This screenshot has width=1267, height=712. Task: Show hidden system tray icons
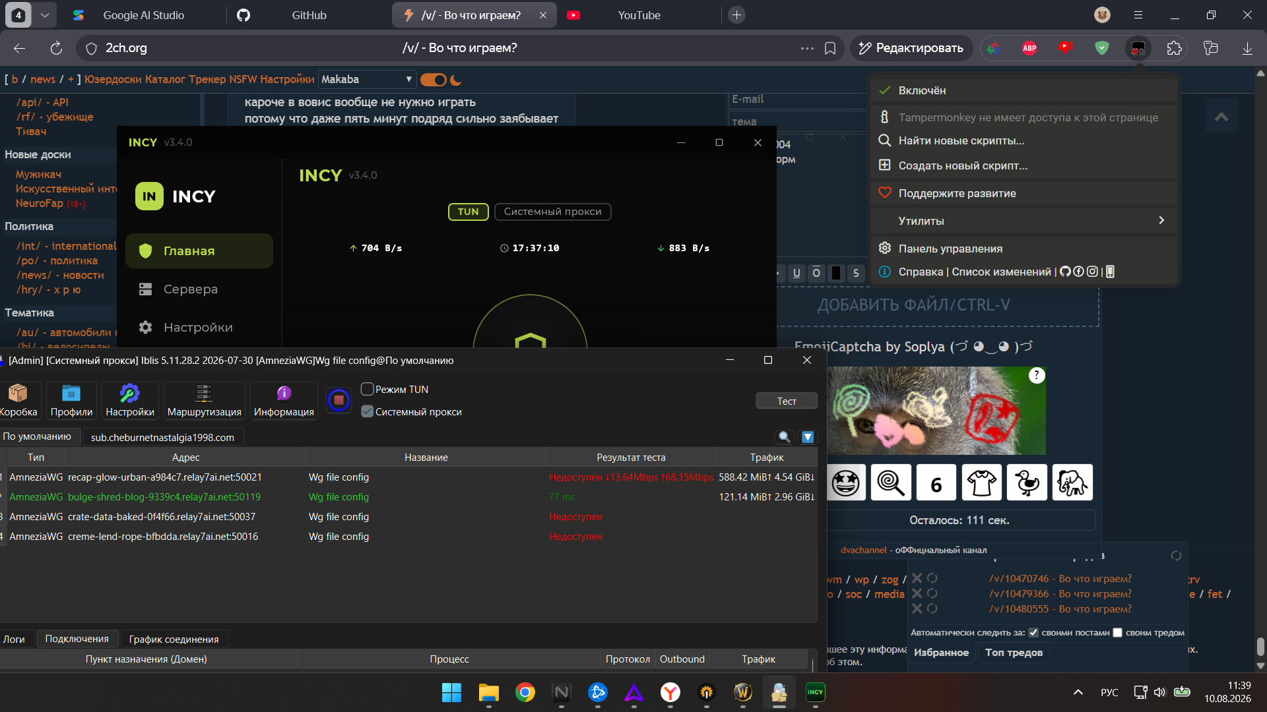1078,692
